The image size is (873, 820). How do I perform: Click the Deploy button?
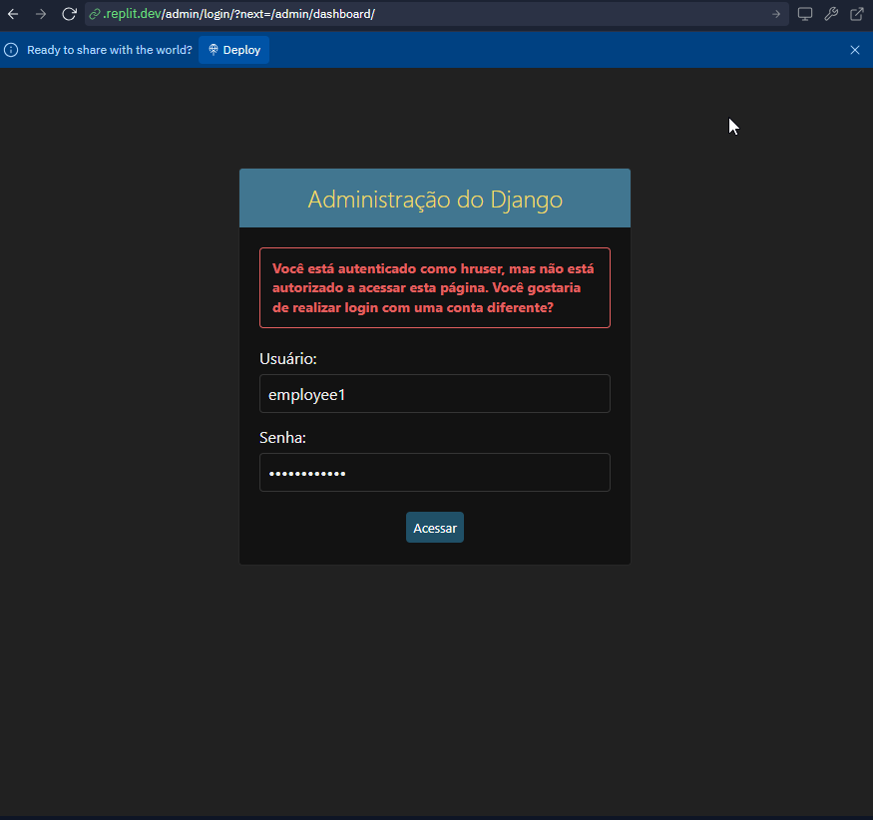(233, 50)
